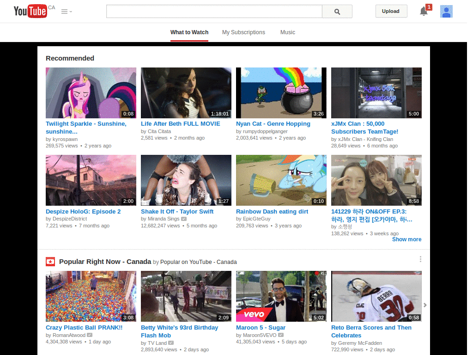Visit the Miranda Sings channel
Viewport: 473px width, 355px height.
coord(164,219)
